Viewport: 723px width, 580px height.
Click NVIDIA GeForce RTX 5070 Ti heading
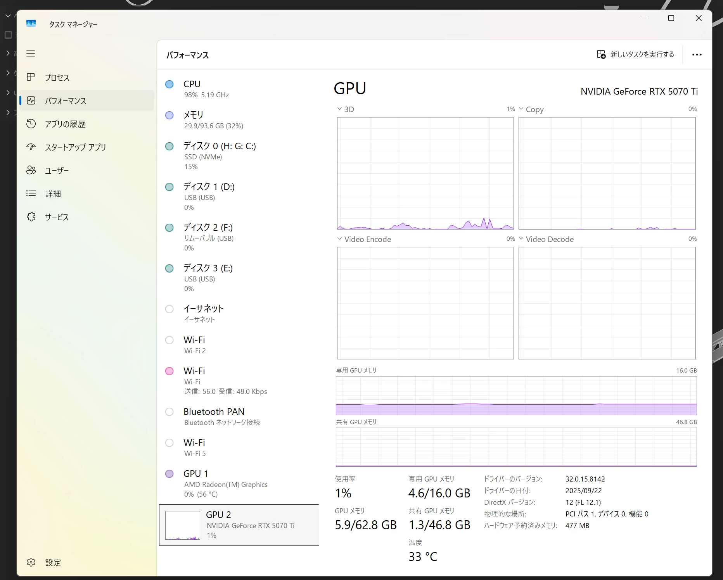tap(639, 91)
